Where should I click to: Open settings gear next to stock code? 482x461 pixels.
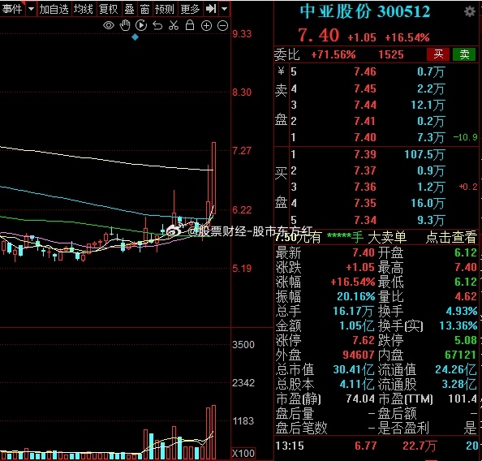pyautogui.click(x=470, y=12)
